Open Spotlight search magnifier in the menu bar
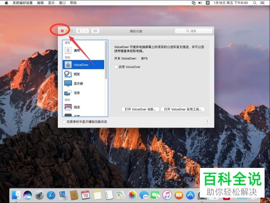The image size is (270, 203). [x=255, y=3]
